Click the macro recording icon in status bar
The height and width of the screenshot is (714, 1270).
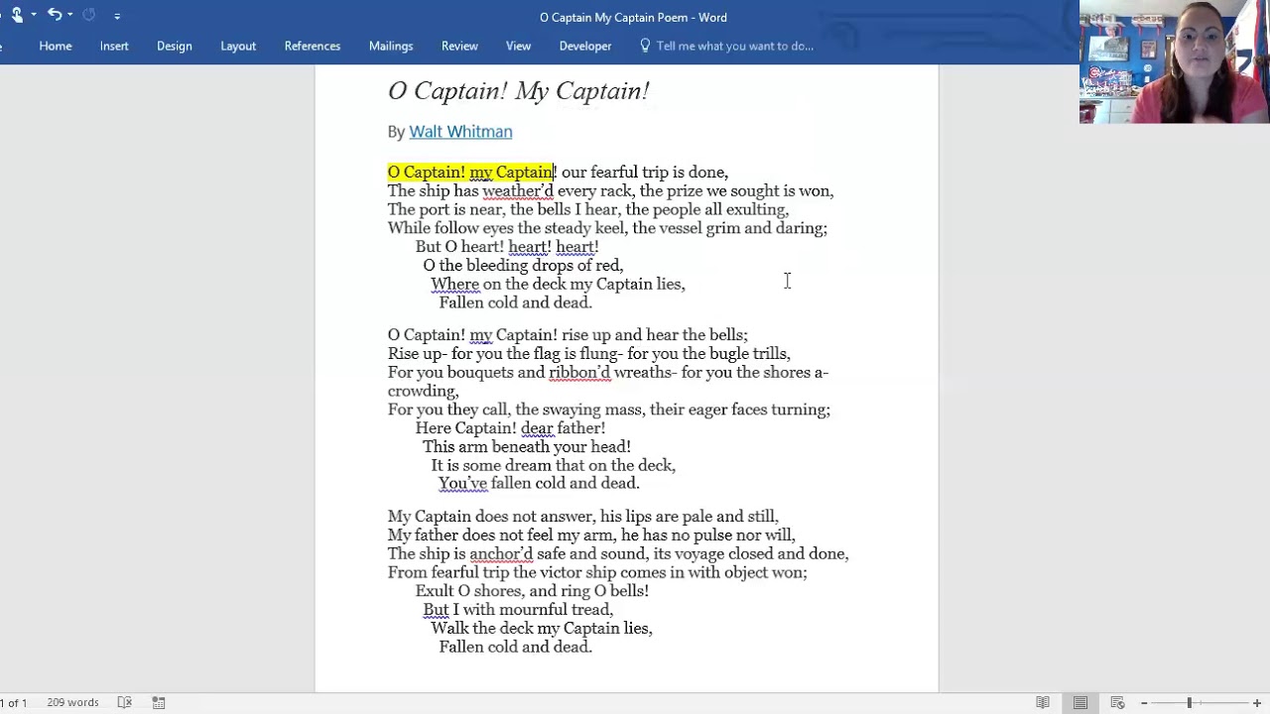pos(159,702)
